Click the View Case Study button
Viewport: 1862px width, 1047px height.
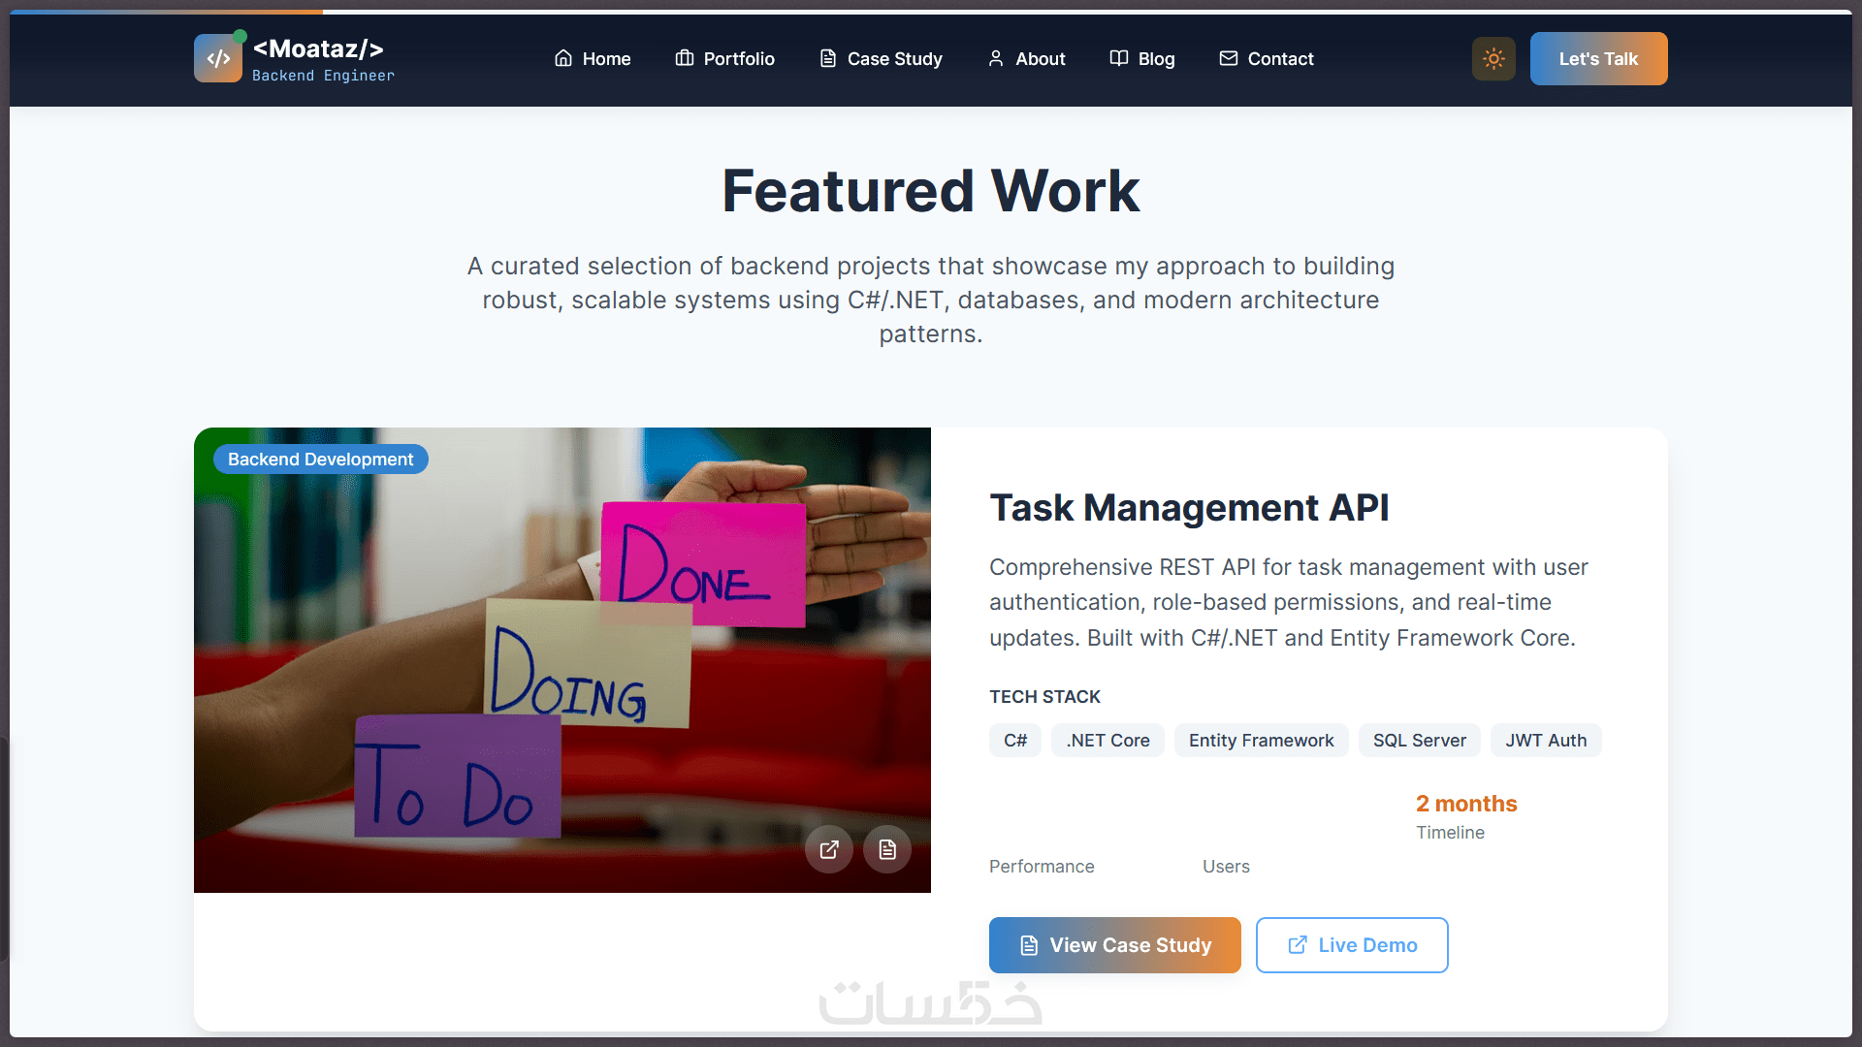[x=1115, y=945]
